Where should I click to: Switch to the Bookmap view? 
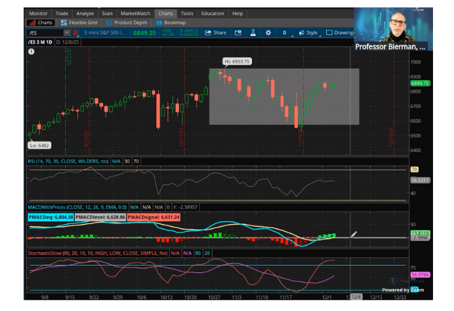(171, 22)
